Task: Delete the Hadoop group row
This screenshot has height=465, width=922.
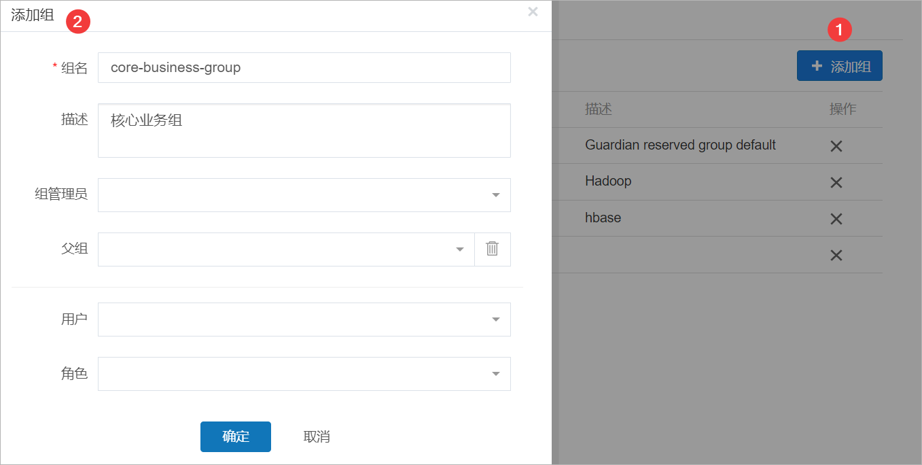Action: point(836,182)
